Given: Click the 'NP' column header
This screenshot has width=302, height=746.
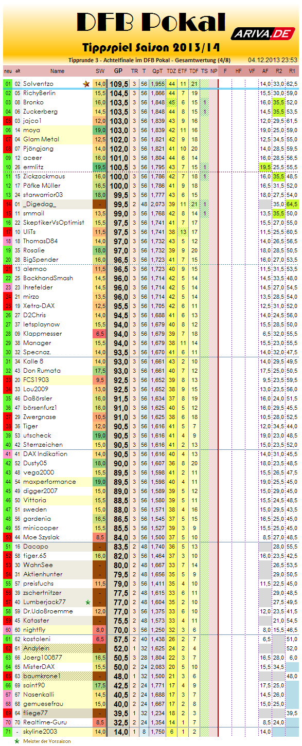Looking at the screenshot, I should [x=214, y=71].
